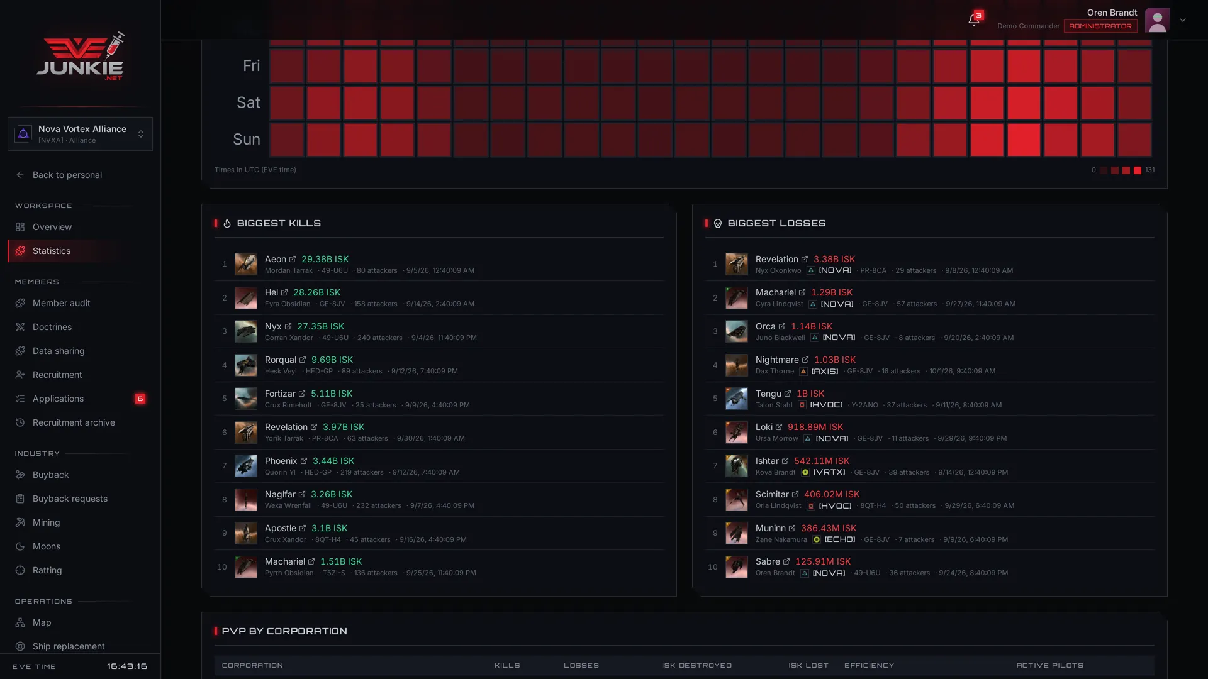
Task: Click the Kills column header
Action: point(507,665)
